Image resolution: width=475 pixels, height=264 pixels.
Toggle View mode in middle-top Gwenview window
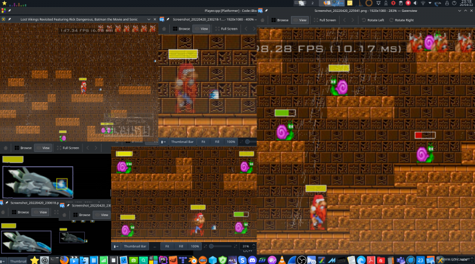tap(201, 28)
